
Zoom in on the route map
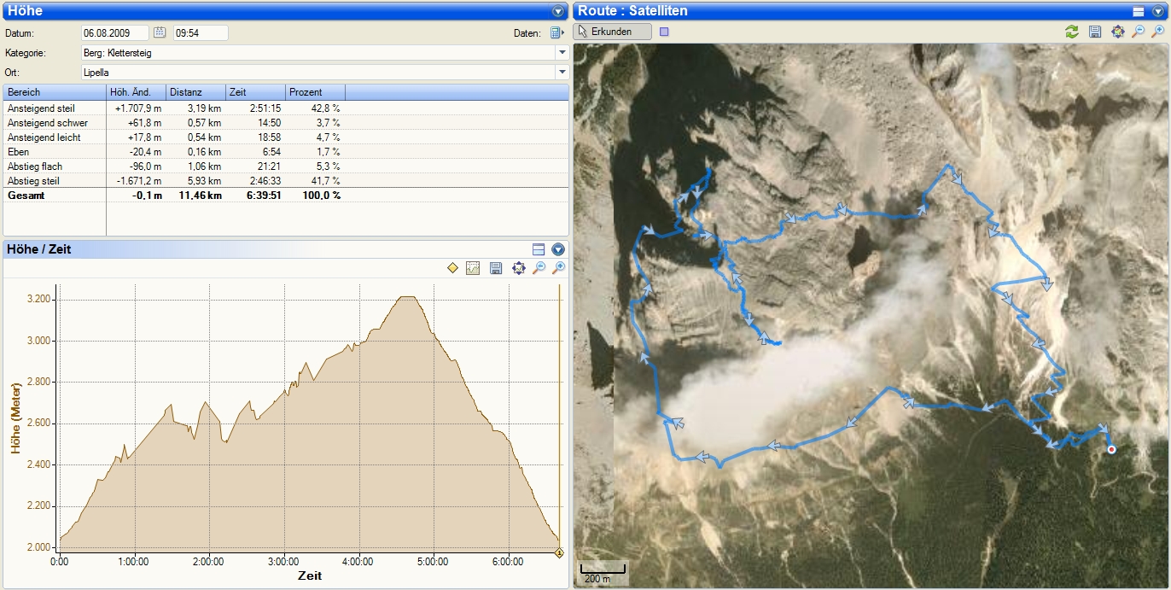tap(1158, 32)
